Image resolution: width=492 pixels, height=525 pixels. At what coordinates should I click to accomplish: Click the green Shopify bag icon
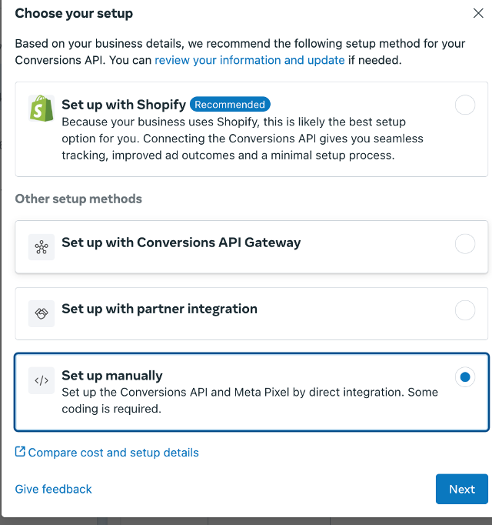click(42, 108)
